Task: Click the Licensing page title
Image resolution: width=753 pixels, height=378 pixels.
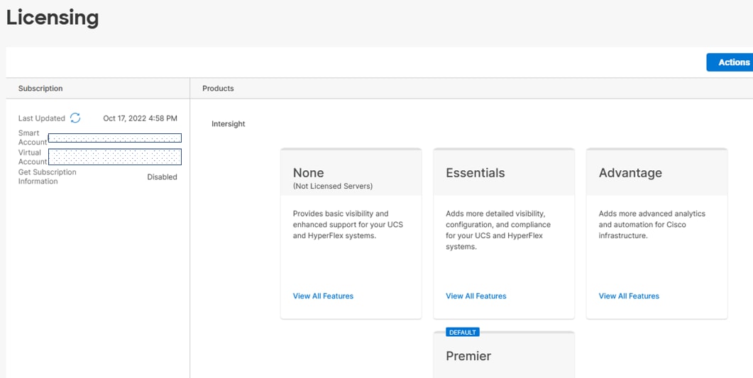Action: tap(53, 18)
